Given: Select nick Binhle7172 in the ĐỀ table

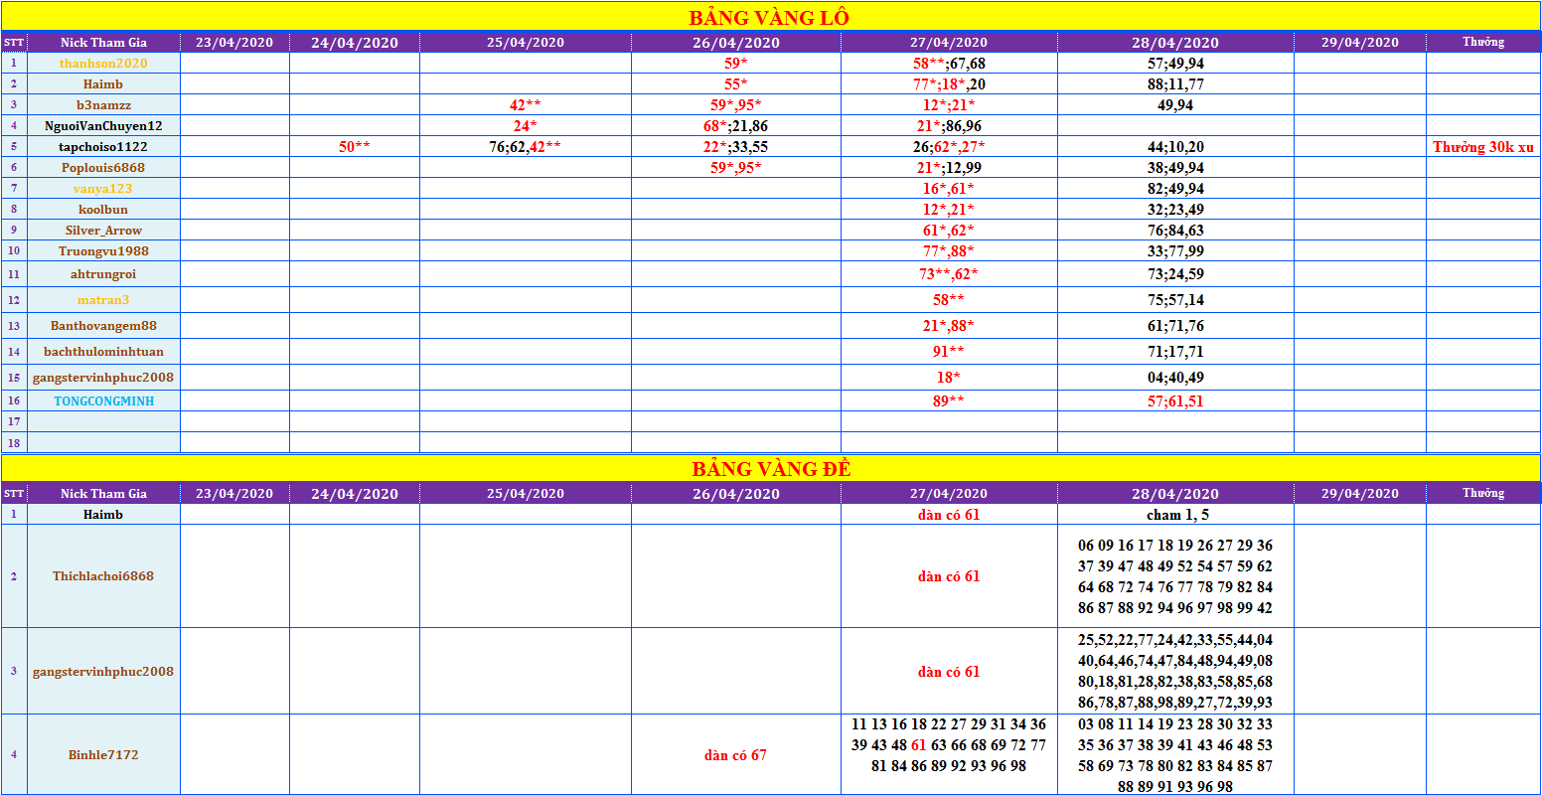Looking at the screenshot, I should tap(103, 754).
